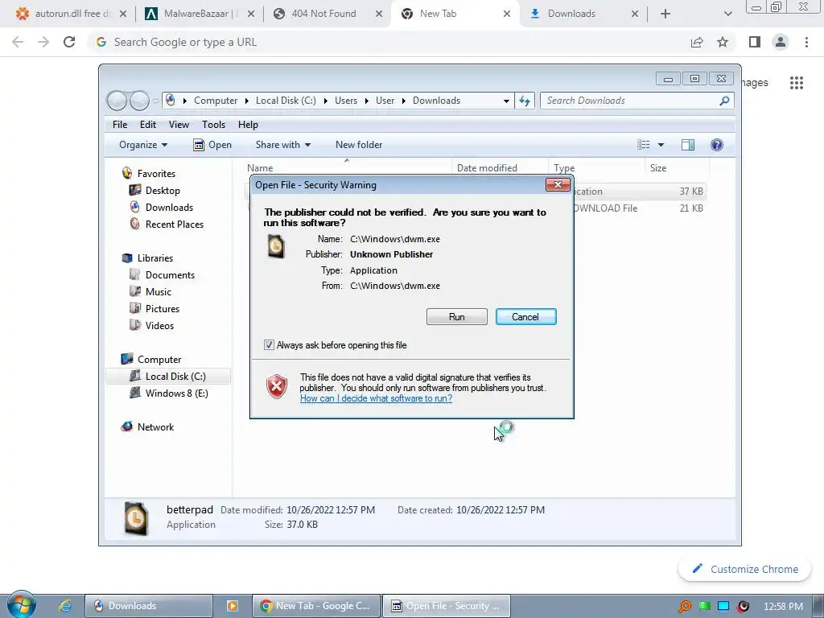Expand the Organize dropdown
Screen dimensions: 824x618
click(143, 145)
